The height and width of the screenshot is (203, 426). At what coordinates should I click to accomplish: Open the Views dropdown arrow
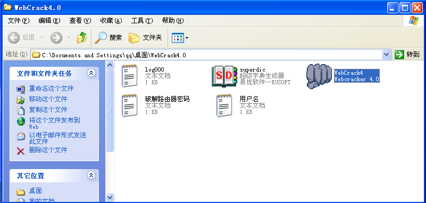click(187, 38)
